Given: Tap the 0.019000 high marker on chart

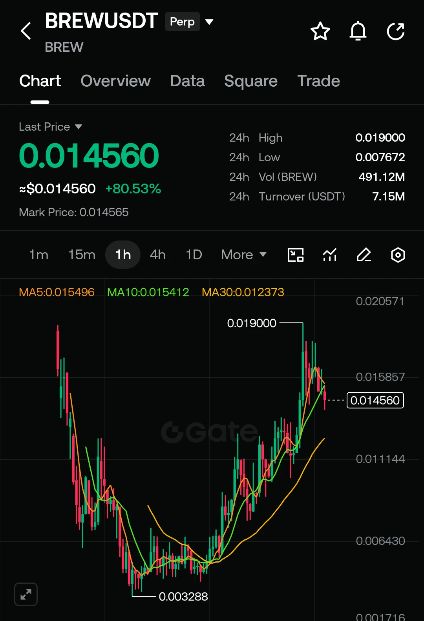Looking at the screenshot, I should [252, 323].
